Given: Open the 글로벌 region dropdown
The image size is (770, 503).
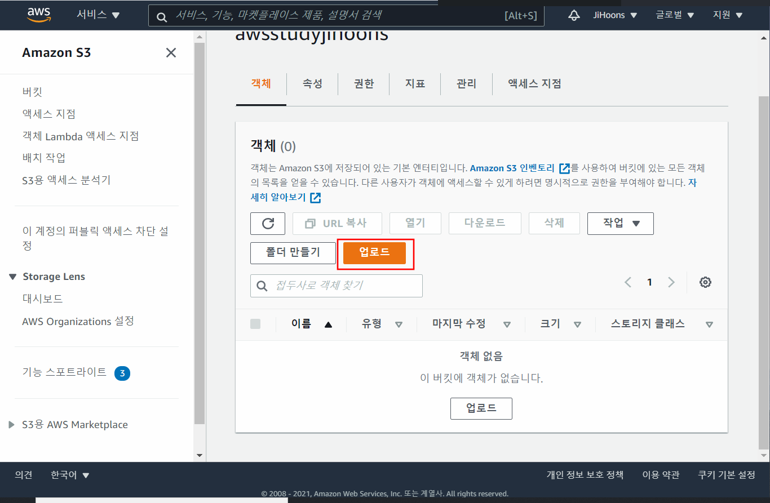Looking at the screenshot, I should pos(675,15).
